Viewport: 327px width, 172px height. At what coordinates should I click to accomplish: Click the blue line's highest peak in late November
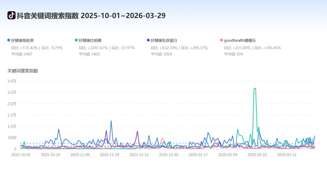click(x=111, y=121)
